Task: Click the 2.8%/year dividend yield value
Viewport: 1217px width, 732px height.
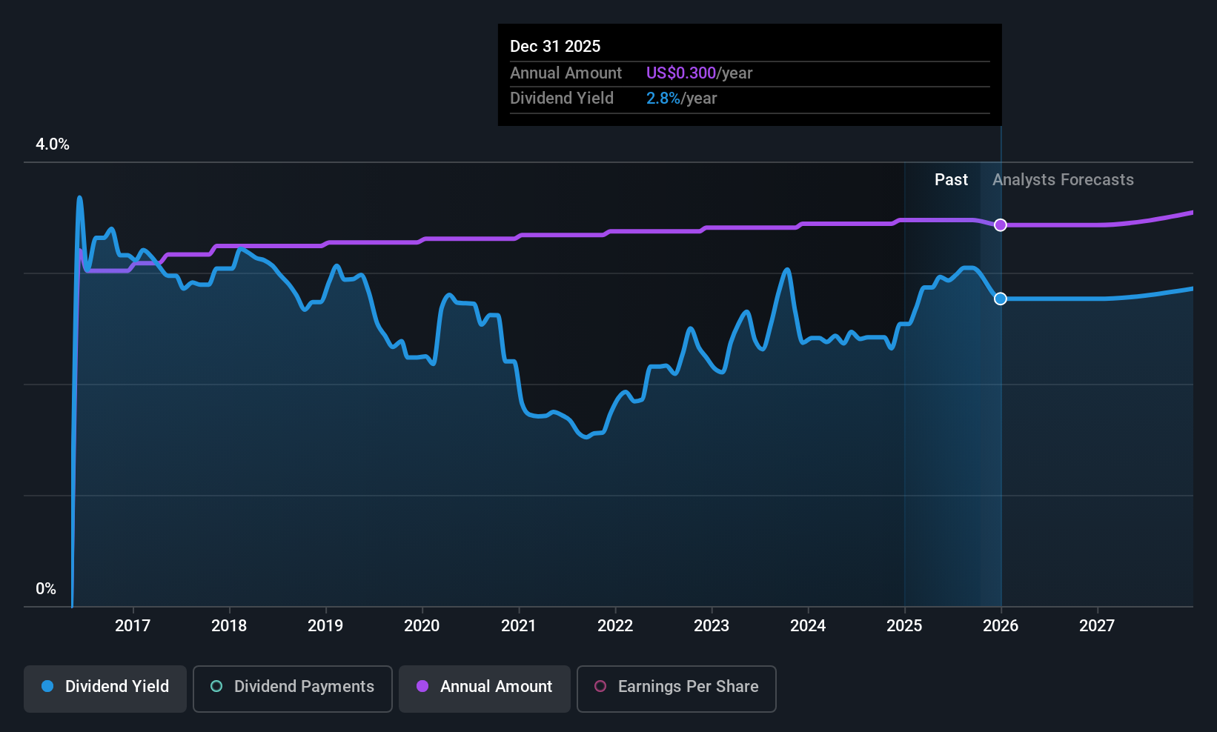Action: pos(681,98)
